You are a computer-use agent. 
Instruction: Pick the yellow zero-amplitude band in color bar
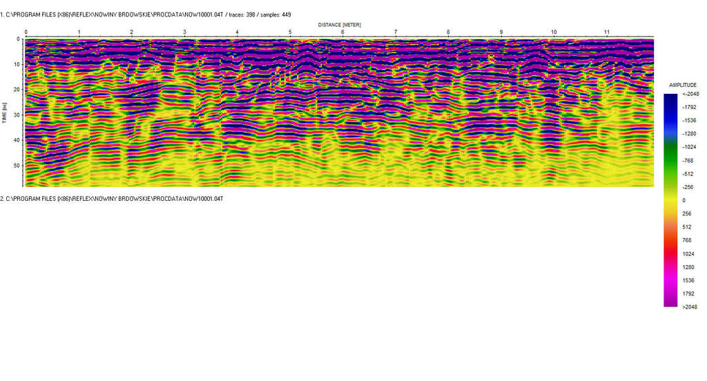pyautogui.click(x=670, y=200)
